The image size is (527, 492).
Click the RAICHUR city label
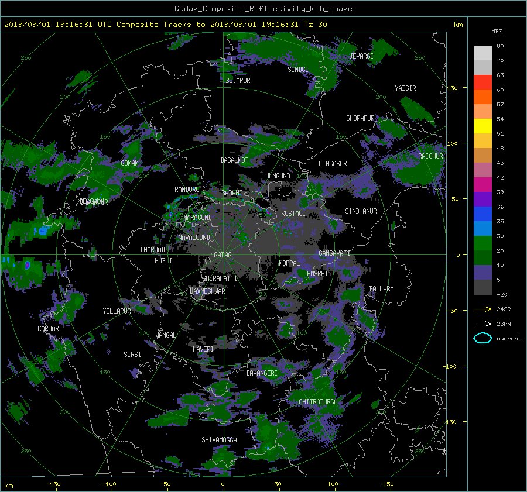click(430, 156)
